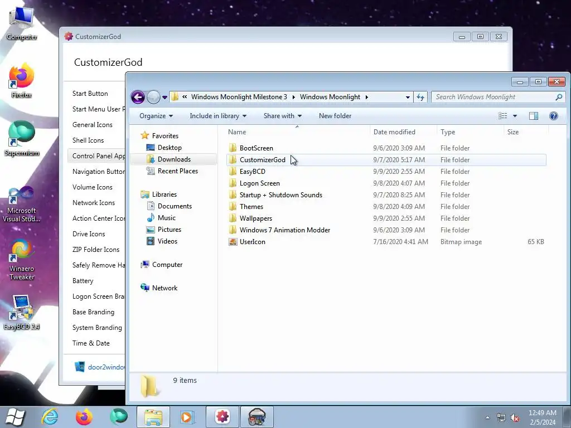Click the search magnifier icon

[559, 97]
